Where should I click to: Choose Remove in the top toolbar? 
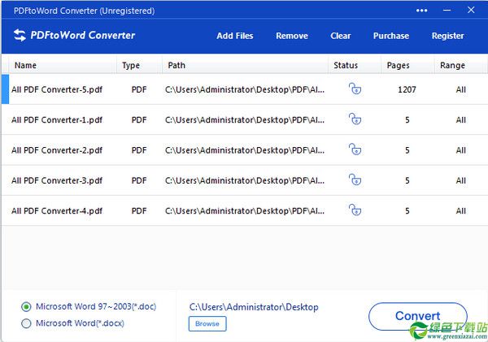coord(292,36)
